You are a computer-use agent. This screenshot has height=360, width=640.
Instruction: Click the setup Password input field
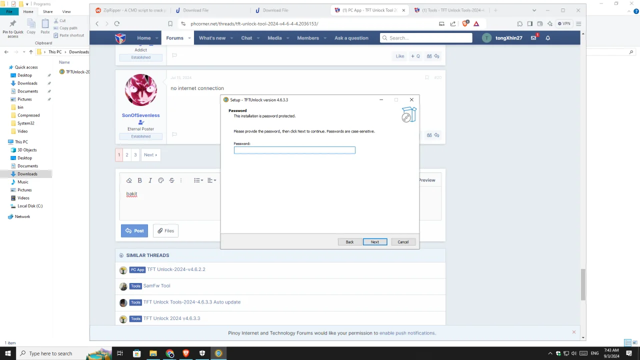tap(294, 150)
